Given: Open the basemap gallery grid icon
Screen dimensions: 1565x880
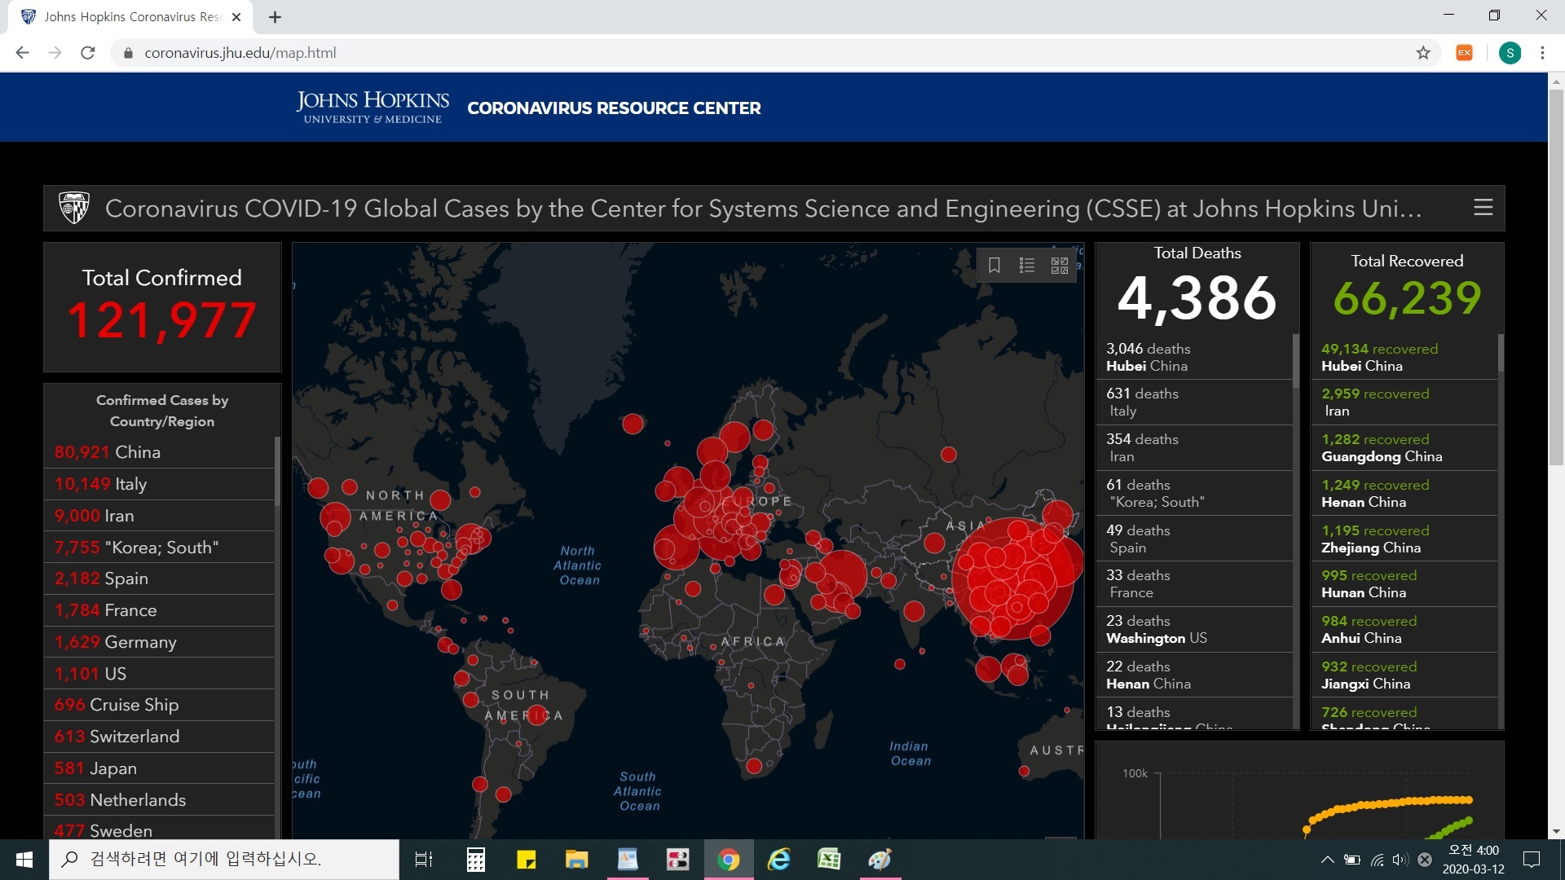Looking at the screenshot, I should (x=1060, y=266).
